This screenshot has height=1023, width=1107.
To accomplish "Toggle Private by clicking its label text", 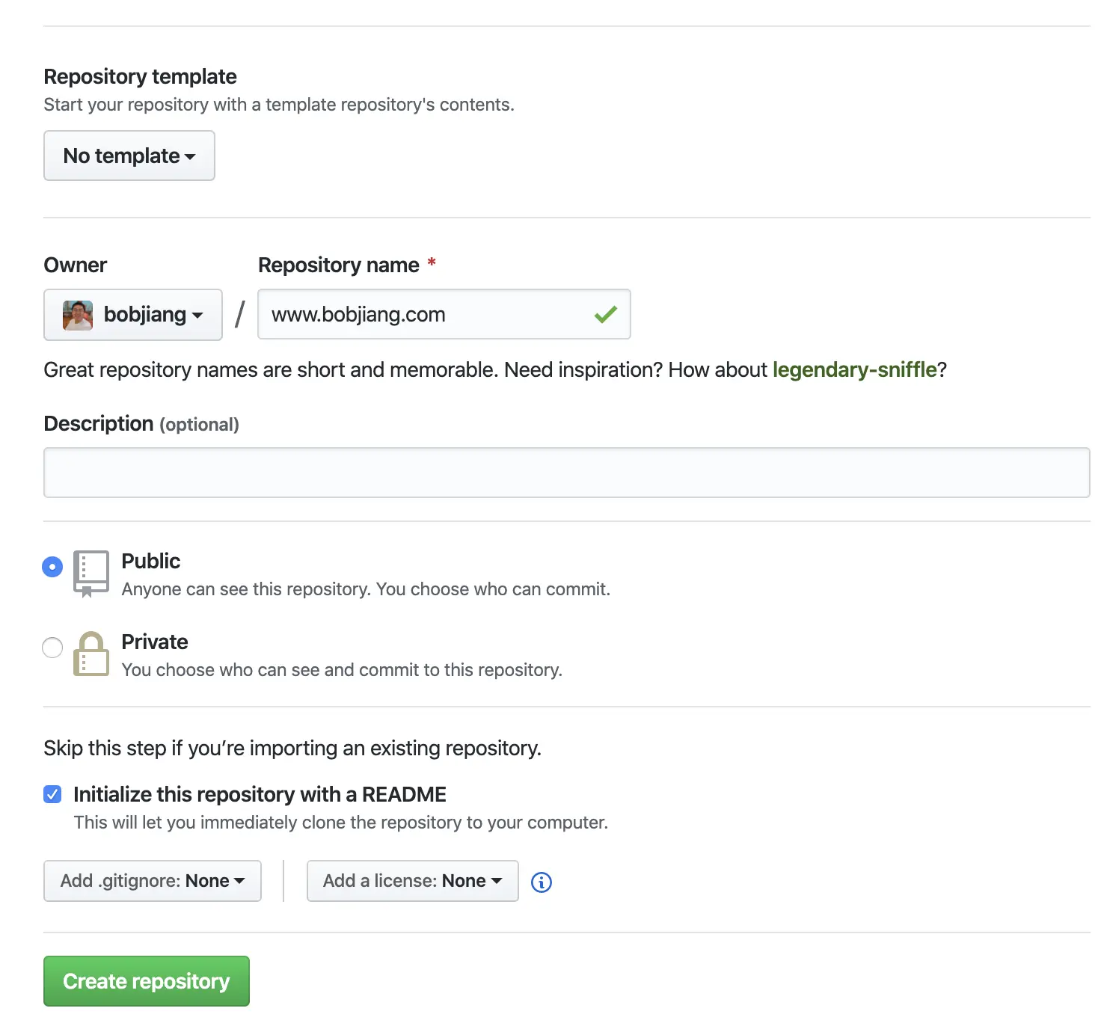I will (154, 642).
